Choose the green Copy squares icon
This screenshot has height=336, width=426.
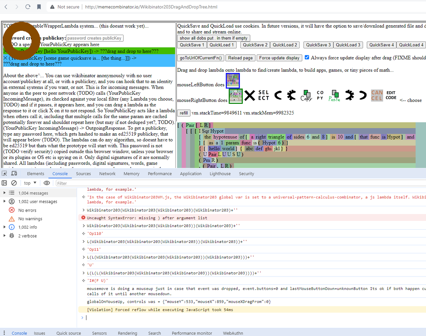click(x=306, y=95)
